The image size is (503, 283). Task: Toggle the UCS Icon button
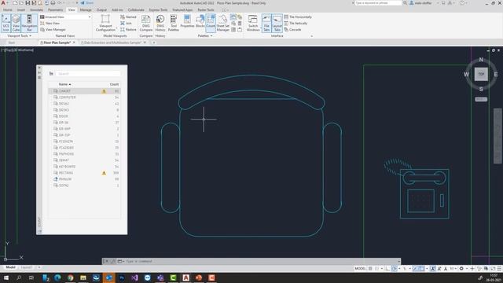point(6,23)
